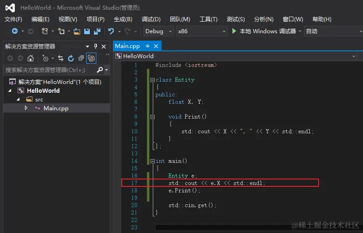Pin the Solution Explorer panel
This screenshot has height=233, width=363.
tap(95, 46)
